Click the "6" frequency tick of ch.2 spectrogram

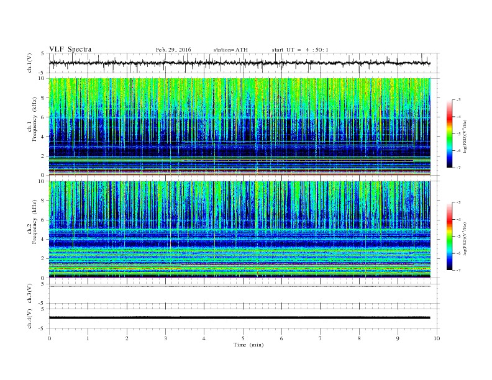coord(43,220)
